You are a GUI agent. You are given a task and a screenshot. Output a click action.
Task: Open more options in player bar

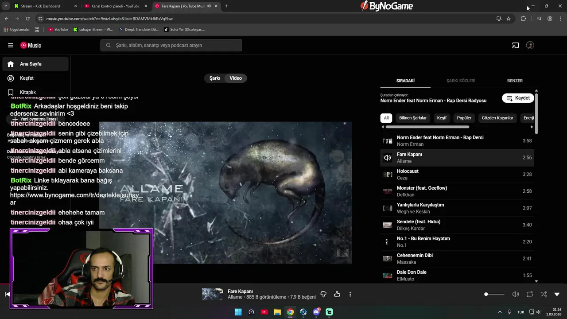coord(350,294)
